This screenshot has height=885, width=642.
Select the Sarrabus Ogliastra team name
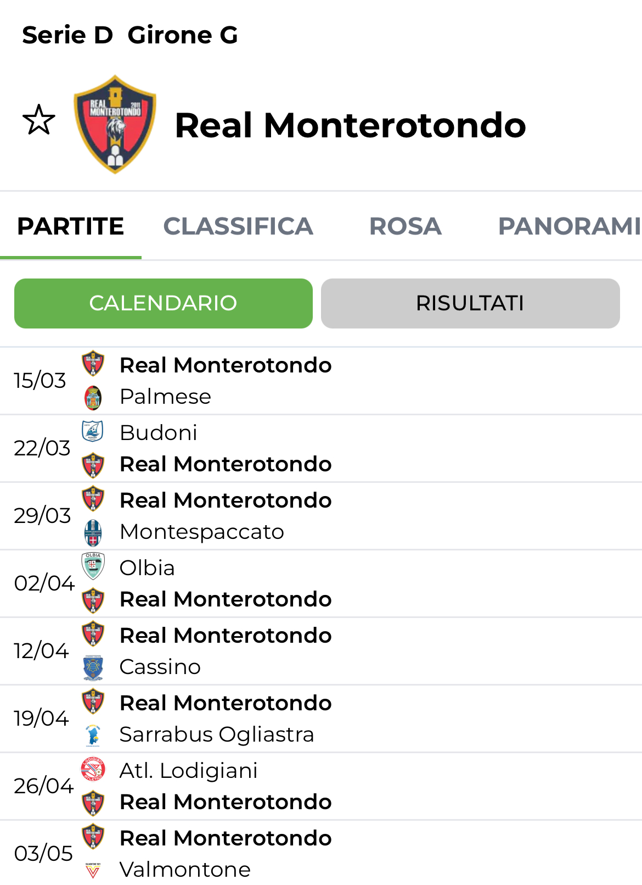pos(217,734)
